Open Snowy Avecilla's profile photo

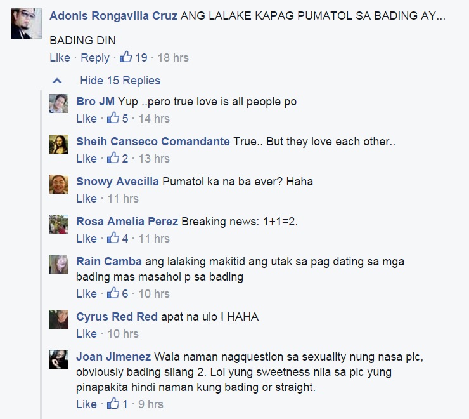(59, 184)
